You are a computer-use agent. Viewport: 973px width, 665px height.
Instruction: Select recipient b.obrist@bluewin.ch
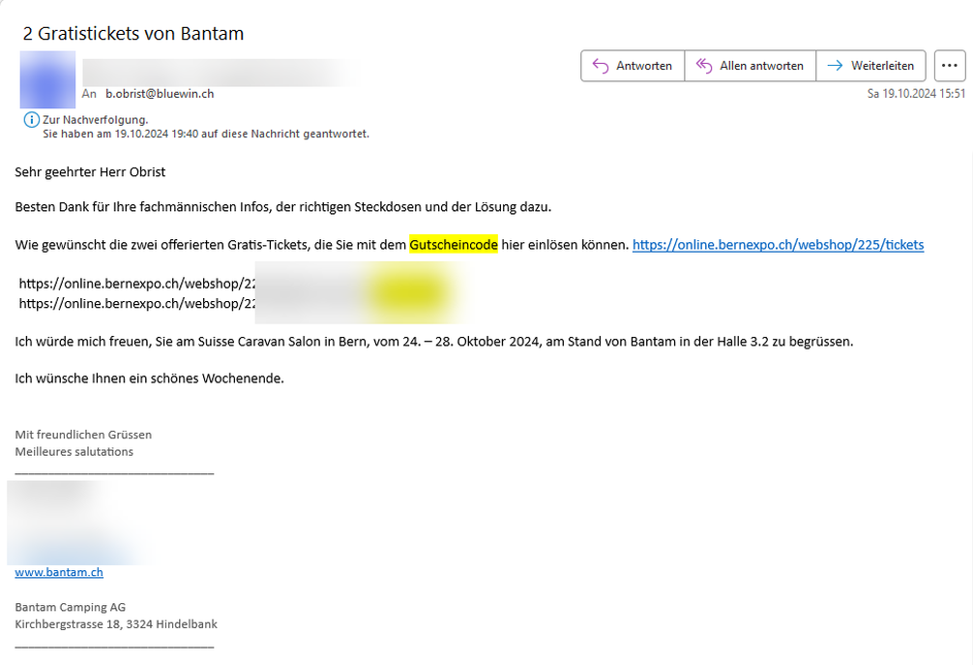coord(160,94)
